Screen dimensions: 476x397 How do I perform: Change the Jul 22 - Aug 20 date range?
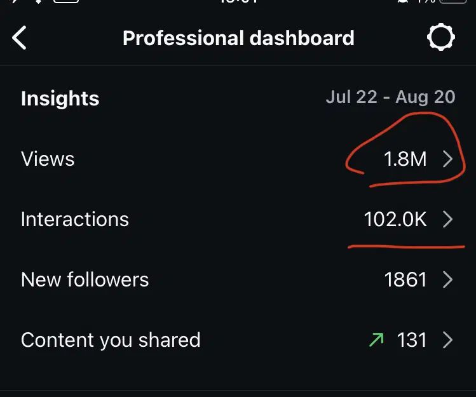(x=391, y=97)
